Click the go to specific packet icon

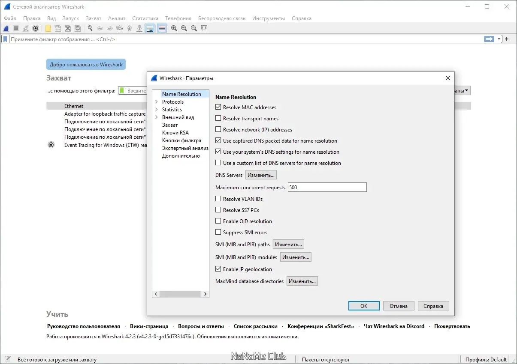point(120,28)
